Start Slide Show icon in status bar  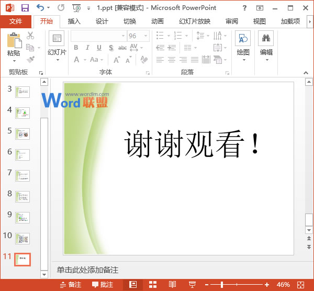[x=192, y=284]
